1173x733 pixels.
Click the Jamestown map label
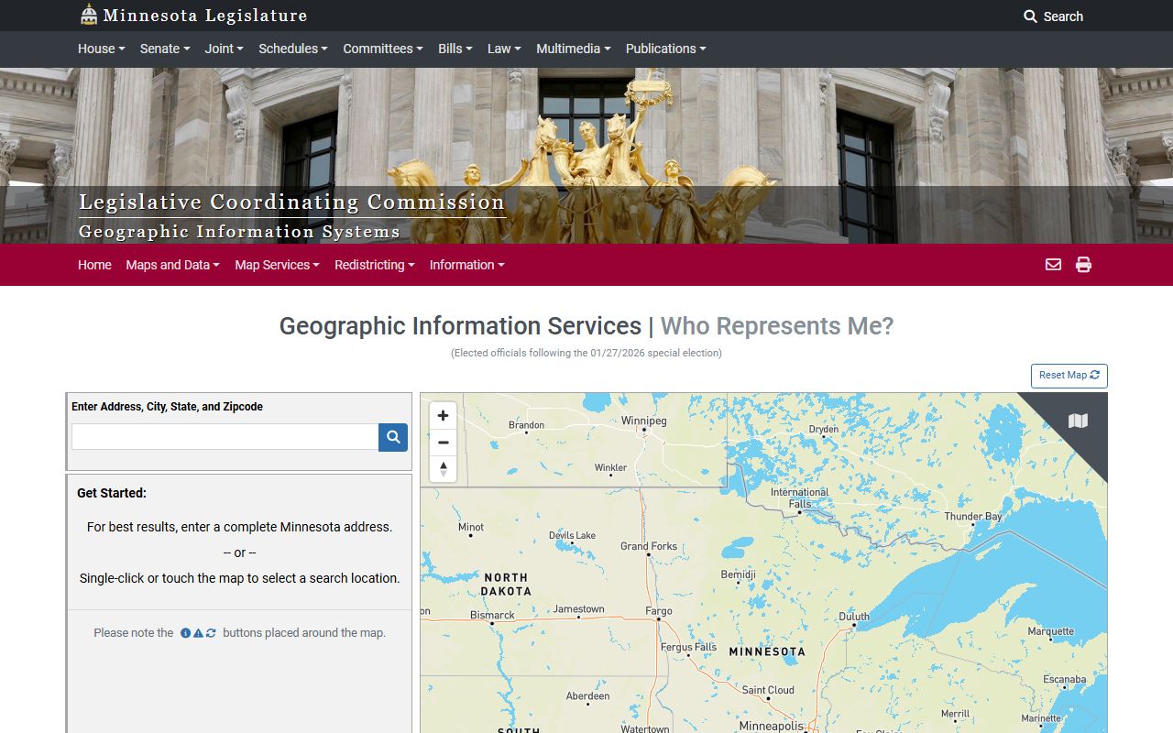click(579, 609)
